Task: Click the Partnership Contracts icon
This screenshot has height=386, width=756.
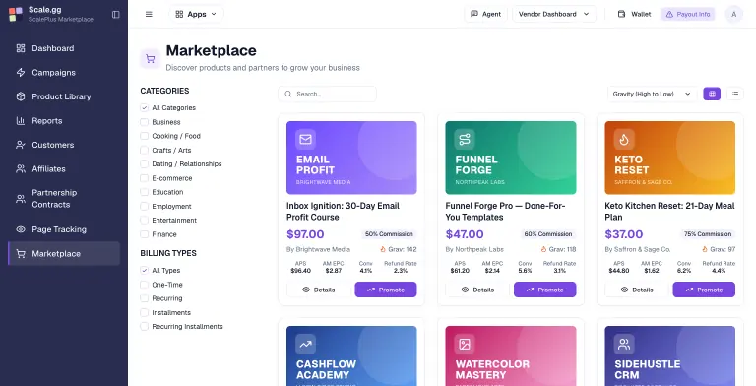Action: [21, 199]
